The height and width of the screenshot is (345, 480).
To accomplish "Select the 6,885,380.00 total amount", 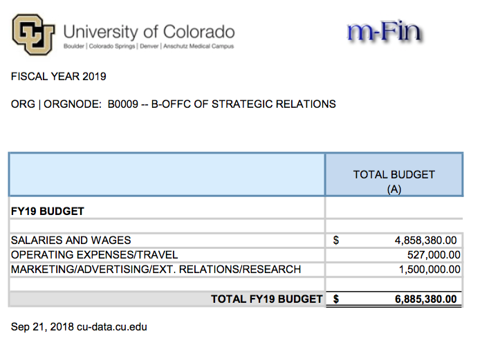I will pos(426,299).
